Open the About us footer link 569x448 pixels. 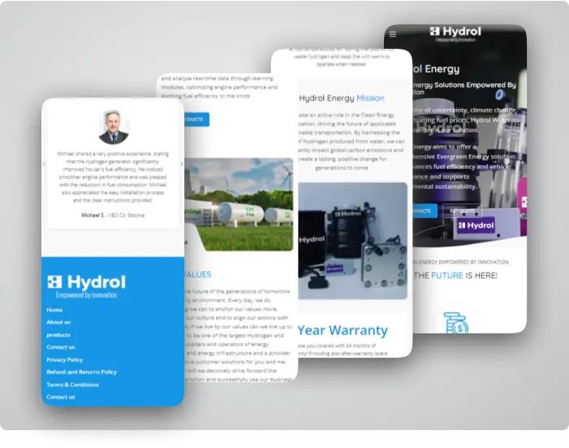[x=58, y=322]
